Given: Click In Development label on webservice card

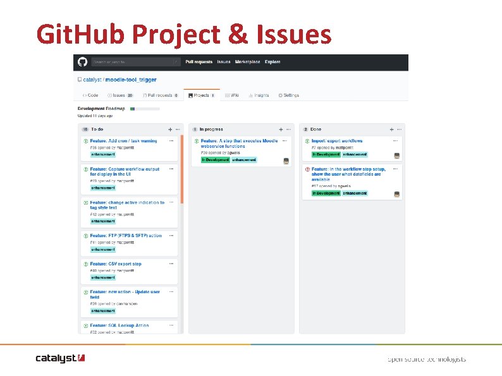Looking at the screenshot, I should point(216,160).
